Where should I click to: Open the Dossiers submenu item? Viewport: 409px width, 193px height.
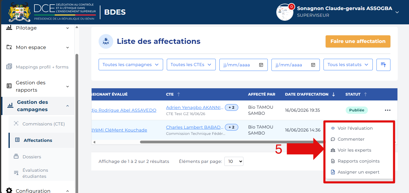(x=32, y=157)
